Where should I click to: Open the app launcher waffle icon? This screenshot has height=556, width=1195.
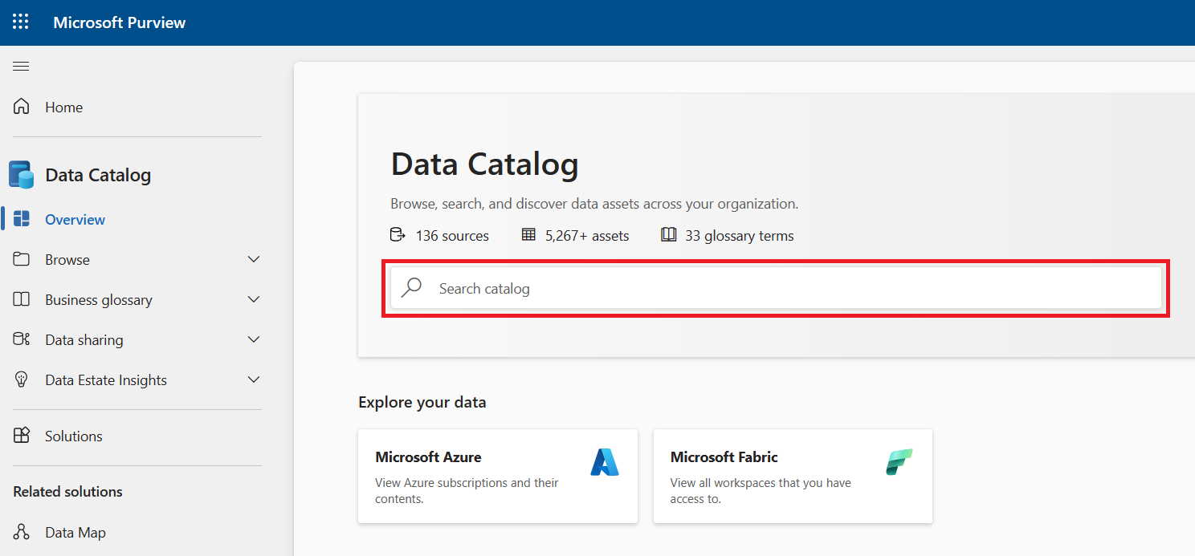point(21,22)
